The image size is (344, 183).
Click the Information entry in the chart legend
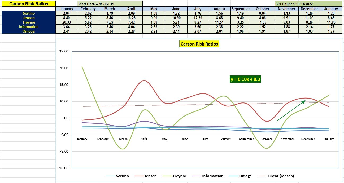pyautogui.click(x=207, y=176)
